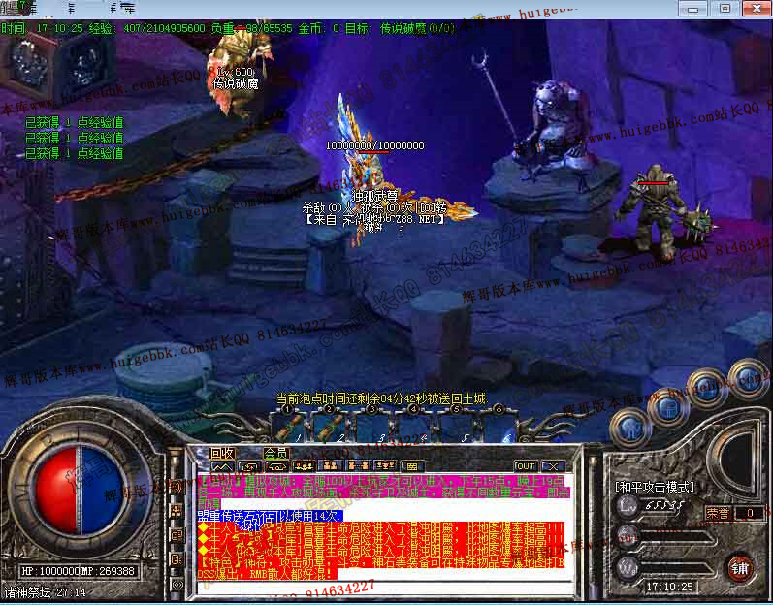The height and width of the screenshot is (605, 773).
Task: Click the OUT button in chat bar
Action: point(525,466)
